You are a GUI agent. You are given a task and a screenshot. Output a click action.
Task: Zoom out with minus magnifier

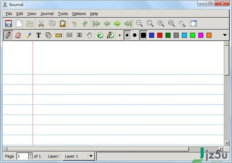coord(139,24)
